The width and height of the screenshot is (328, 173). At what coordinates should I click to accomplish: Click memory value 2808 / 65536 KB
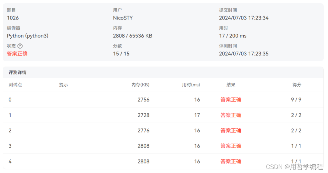point(132,36)
